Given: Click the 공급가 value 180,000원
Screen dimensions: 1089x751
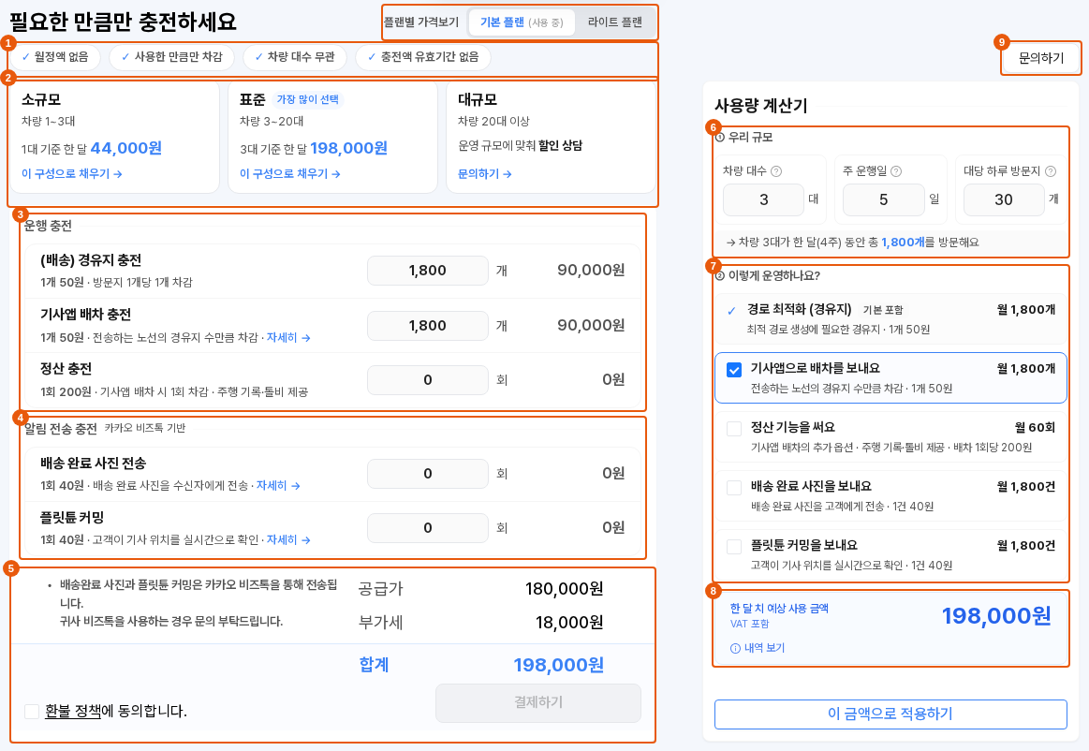Looking at the screenshot, I should pyautogui.click(x=564, y=589).
